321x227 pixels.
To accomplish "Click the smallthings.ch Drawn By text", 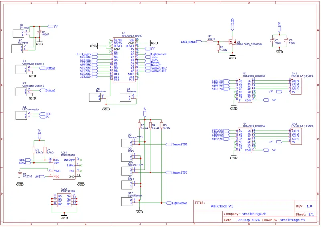I will (x=293, y=220).
